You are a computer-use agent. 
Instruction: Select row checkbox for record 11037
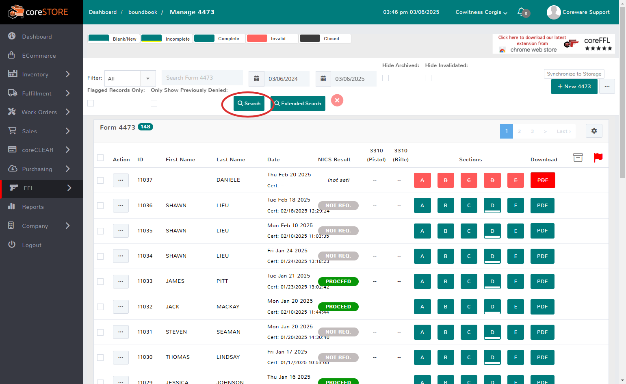pos(100,180)
